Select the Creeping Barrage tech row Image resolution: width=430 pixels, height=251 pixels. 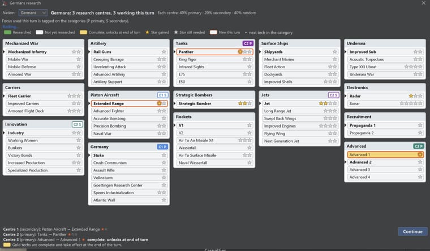click(x=129, y=59)
